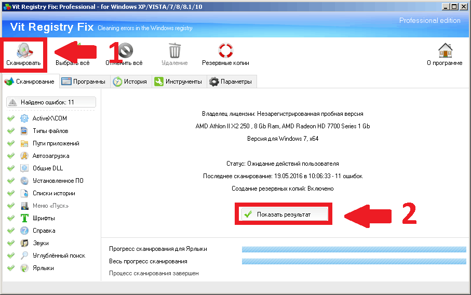Click Последнее сканирование status line
This screenshot has height=295, width=471.
(x=282, y=176)
